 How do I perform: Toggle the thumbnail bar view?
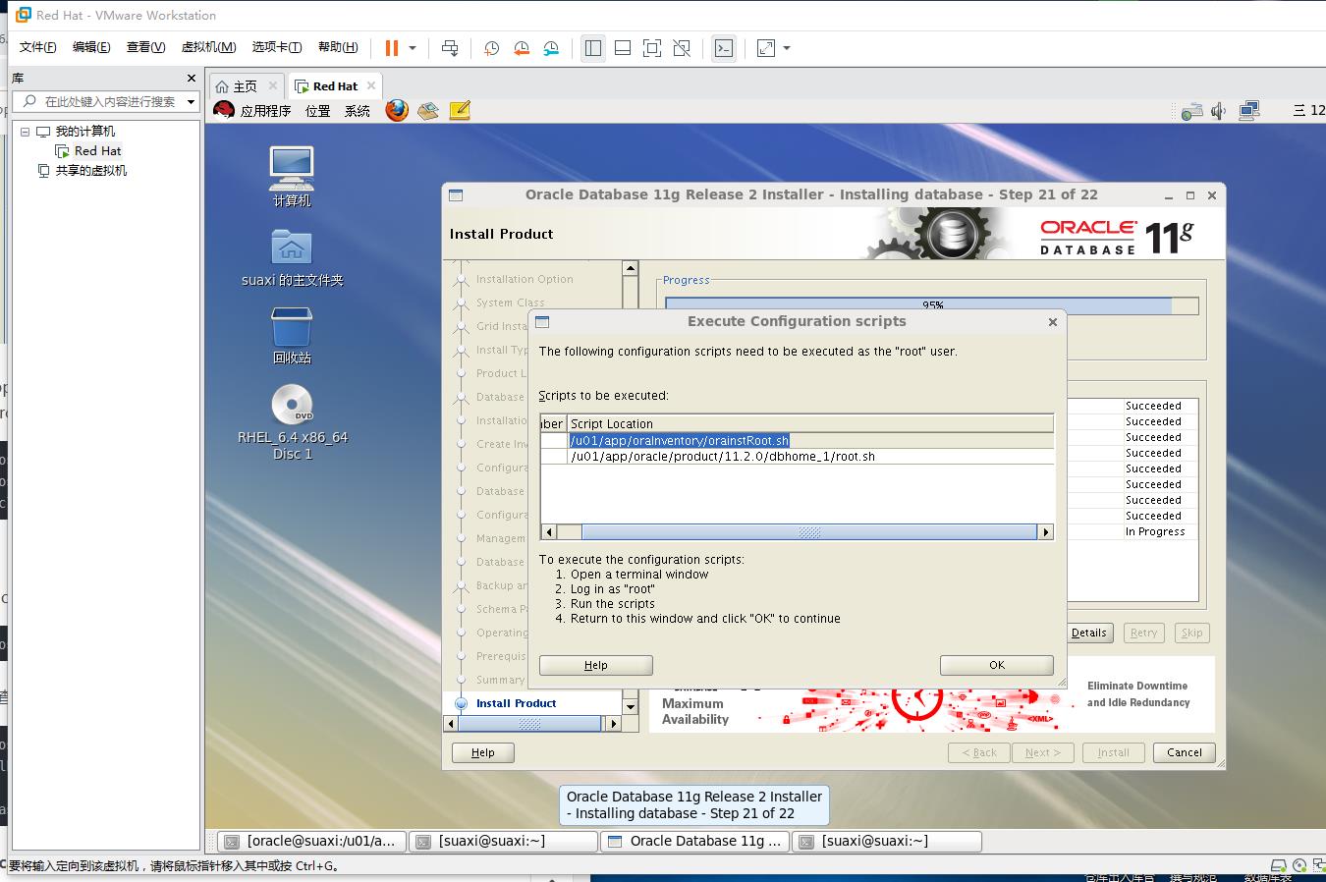623,47
